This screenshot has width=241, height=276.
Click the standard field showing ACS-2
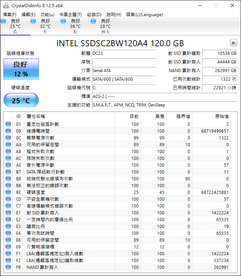pos(164,96)
